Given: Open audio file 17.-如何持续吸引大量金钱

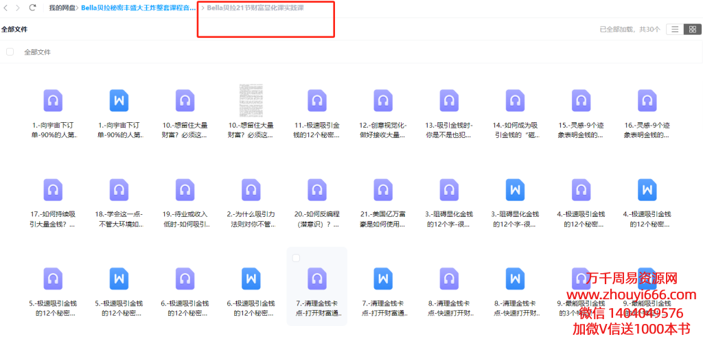Looking at the screenshot, I should click(x=54, y=189).
